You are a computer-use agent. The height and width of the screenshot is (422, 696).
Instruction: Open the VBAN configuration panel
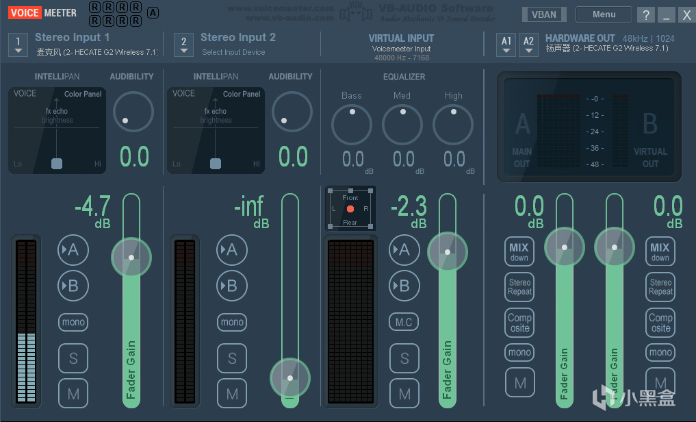point(544,14)
